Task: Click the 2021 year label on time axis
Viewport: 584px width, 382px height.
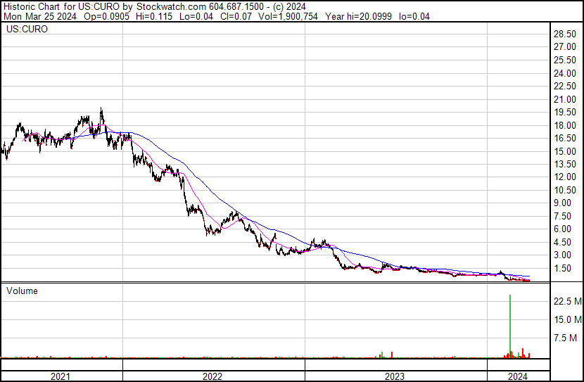Action: pos(61,376)
